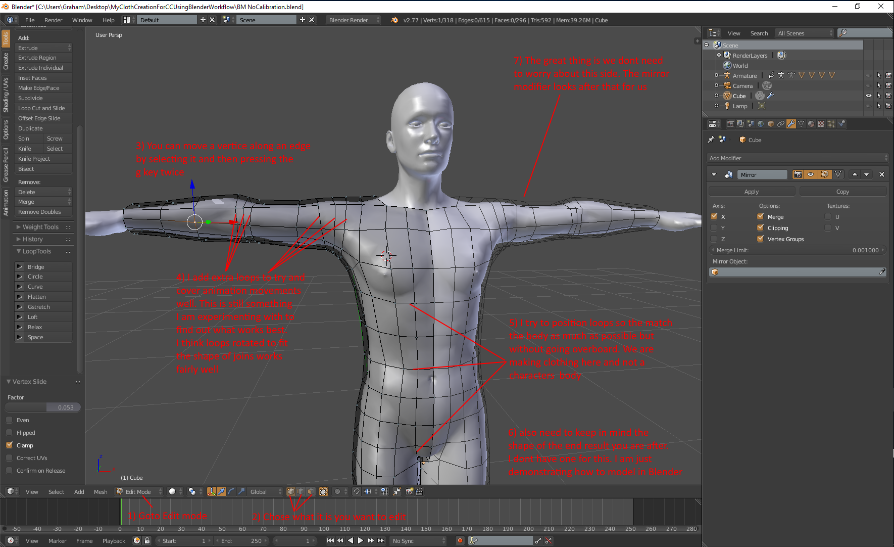The image size is (894, 547).
Task: Open the Render properties tab (camera icon)
Action: click(730, 124)
